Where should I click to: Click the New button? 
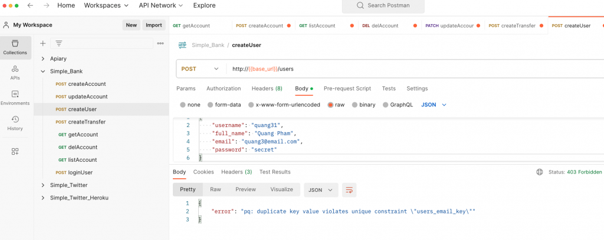point(131,25)
